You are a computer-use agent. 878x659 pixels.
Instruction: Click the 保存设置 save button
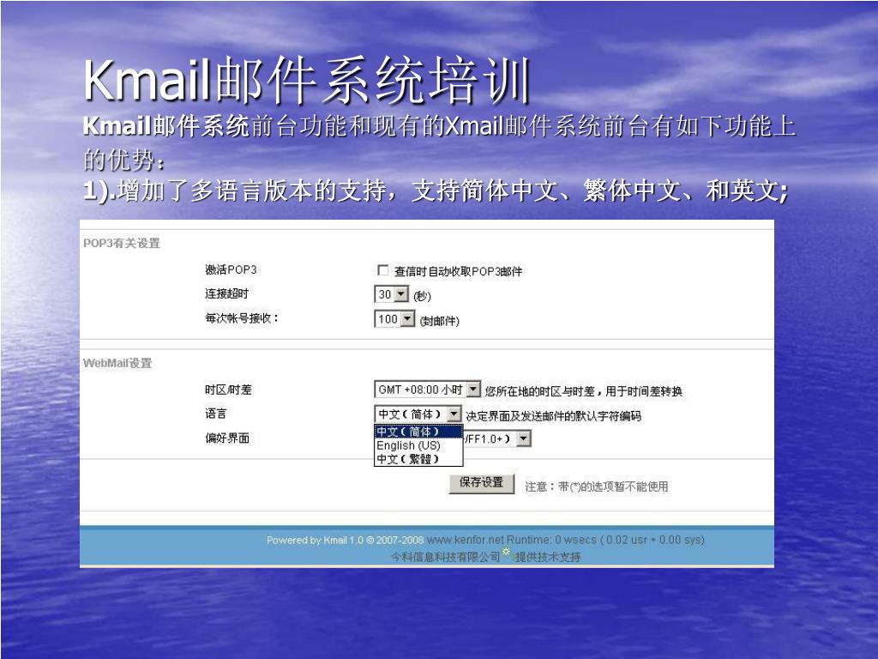click(x=482, y=483)
